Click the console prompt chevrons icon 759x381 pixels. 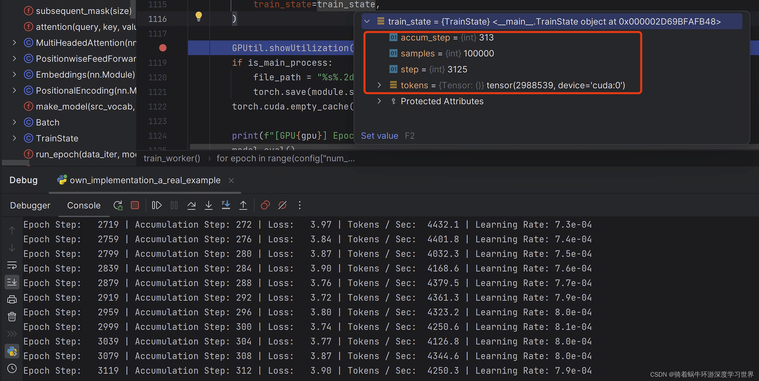12,334
